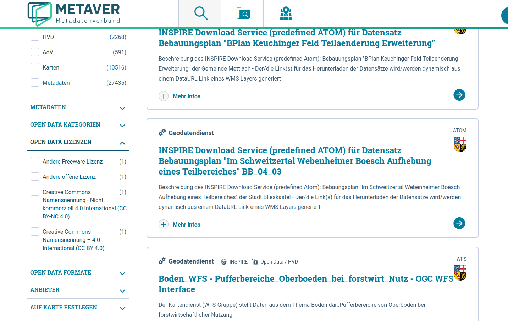Expand the ANBIETER filter section

pos(78,290)
